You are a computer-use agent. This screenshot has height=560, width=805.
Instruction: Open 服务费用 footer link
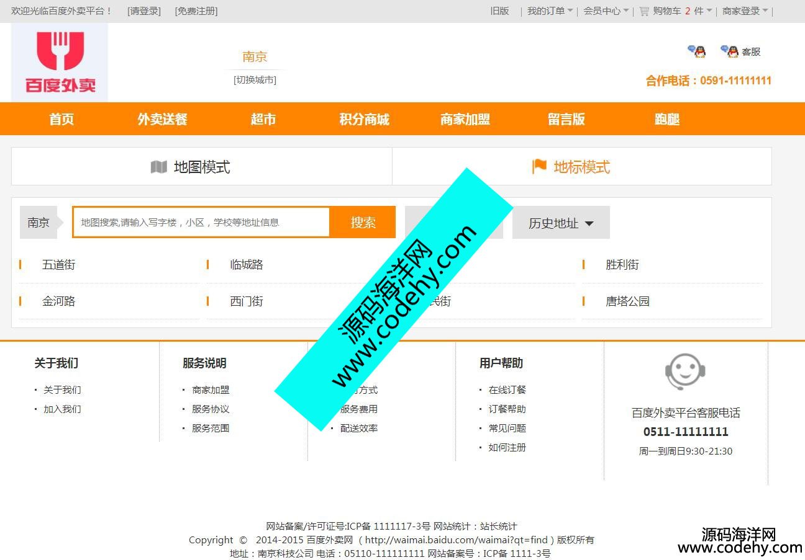click(x=359, y=409)
